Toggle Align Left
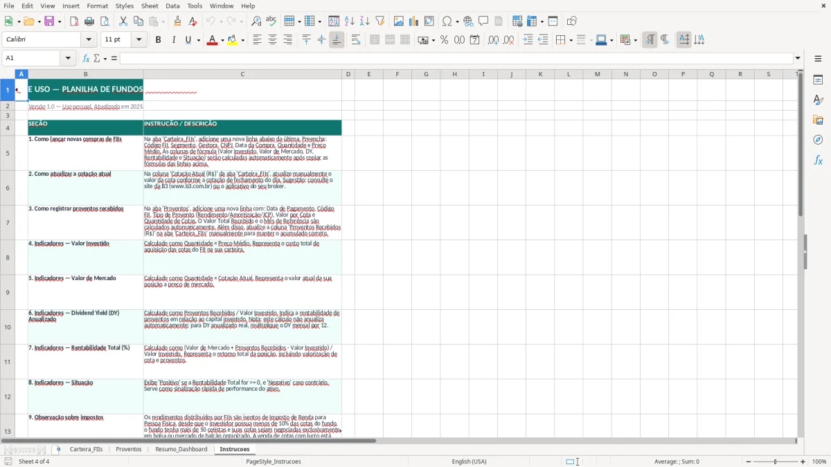This screenshot has height=467, width=831. (257, 40)
